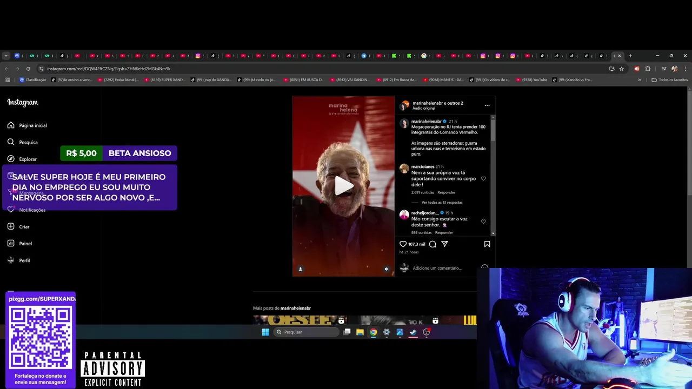Open marinahelenabr in Mais posts de
The image size is (692, 389).
[295, 308]
